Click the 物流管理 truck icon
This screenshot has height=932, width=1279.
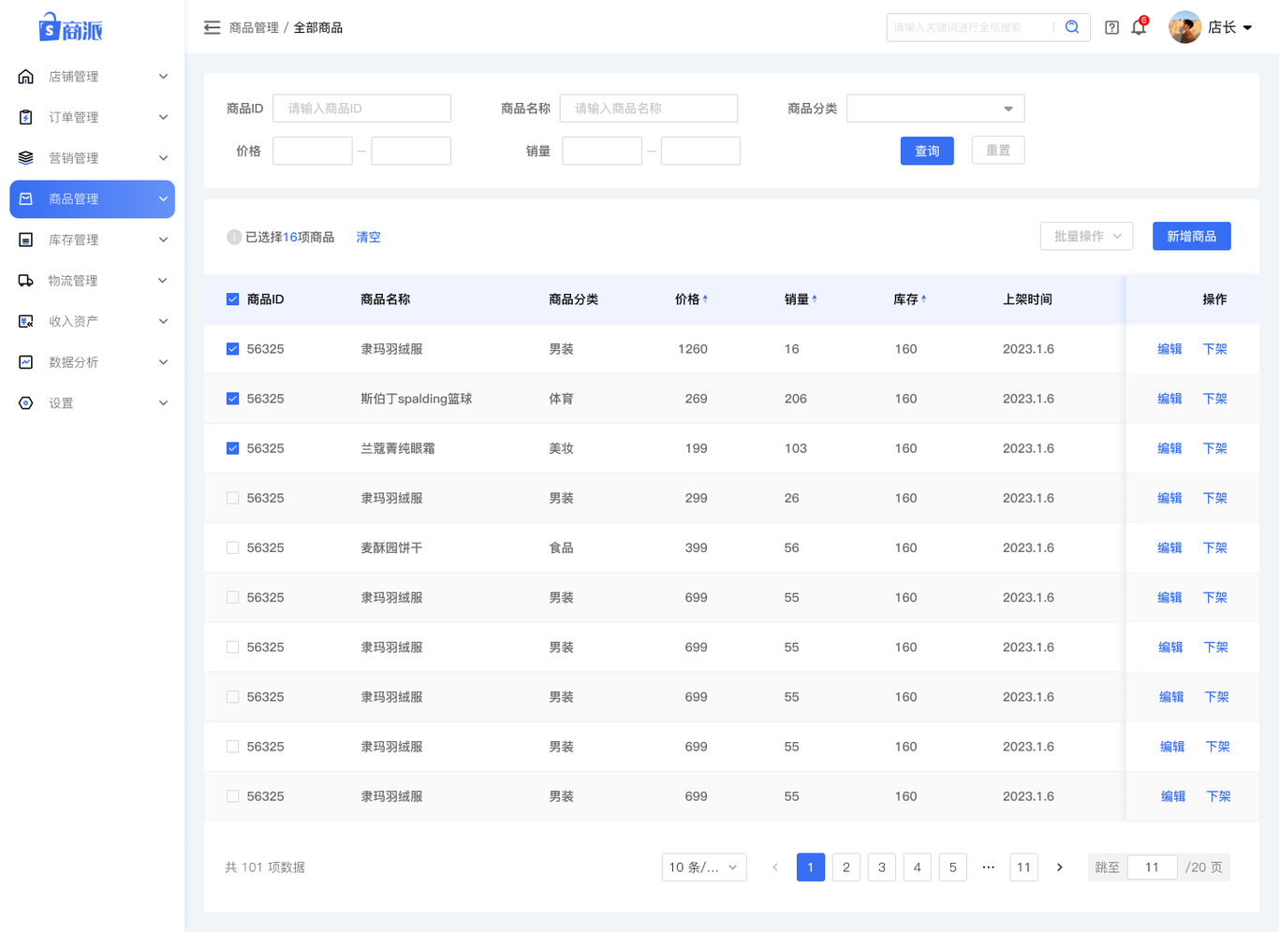pyautogui.click(x=26, y=281)
